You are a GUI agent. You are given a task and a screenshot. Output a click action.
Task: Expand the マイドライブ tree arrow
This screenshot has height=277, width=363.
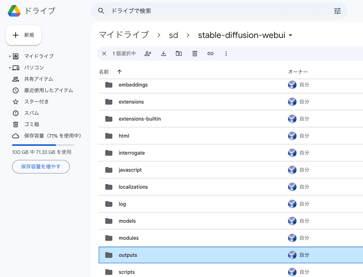point(10,56)
